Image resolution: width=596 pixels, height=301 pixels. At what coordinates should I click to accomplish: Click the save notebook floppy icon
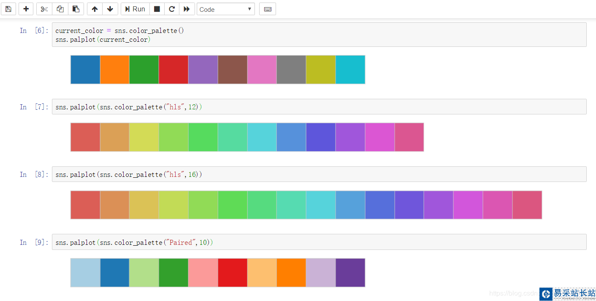[8, 9]
